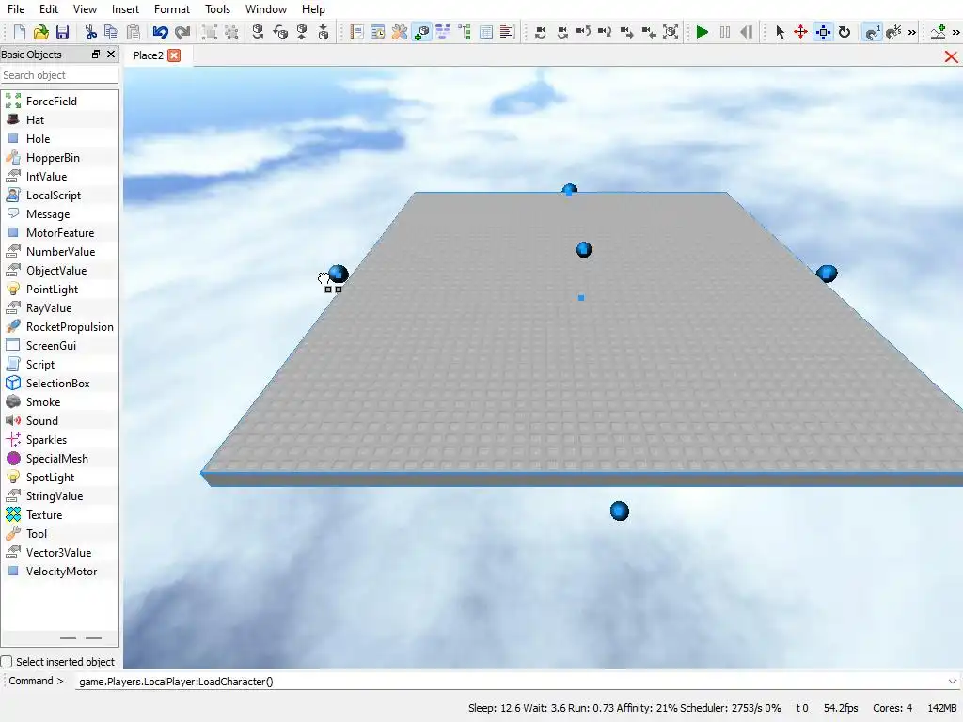Switch to the Place2 tab
This screenshot has height=722, width=963.
click(148, 55)
